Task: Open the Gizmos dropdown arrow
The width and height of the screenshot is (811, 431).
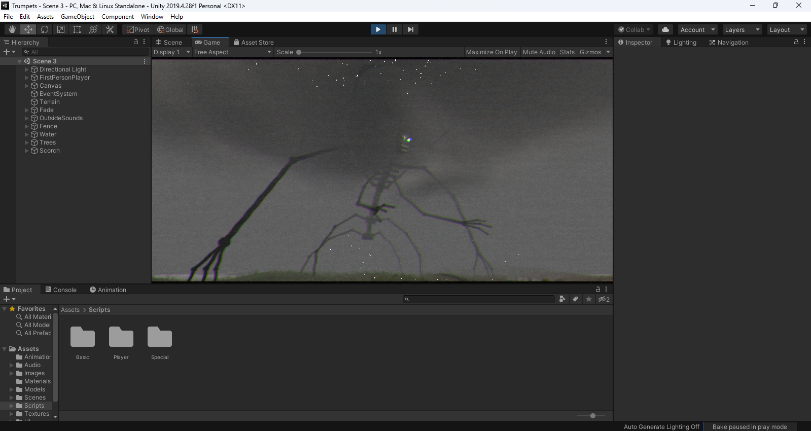Action: point(608,52)
